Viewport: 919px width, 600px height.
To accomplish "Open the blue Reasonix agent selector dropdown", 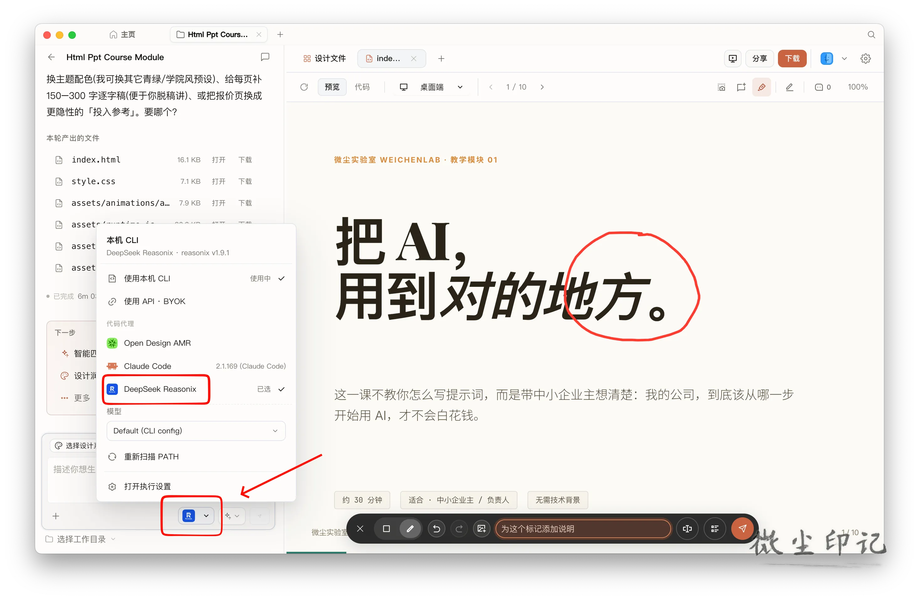I will click(196, 516).
